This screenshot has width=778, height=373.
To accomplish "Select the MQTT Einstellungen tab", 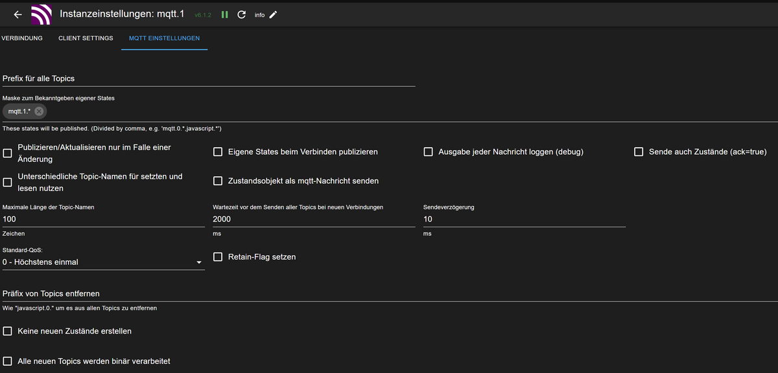I will coord(164,38).
